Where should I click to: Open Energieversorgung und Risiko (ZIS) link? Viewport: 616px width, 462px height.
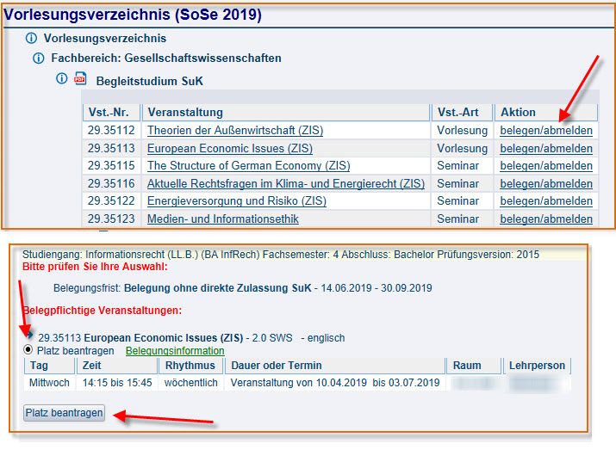[237, 200]
